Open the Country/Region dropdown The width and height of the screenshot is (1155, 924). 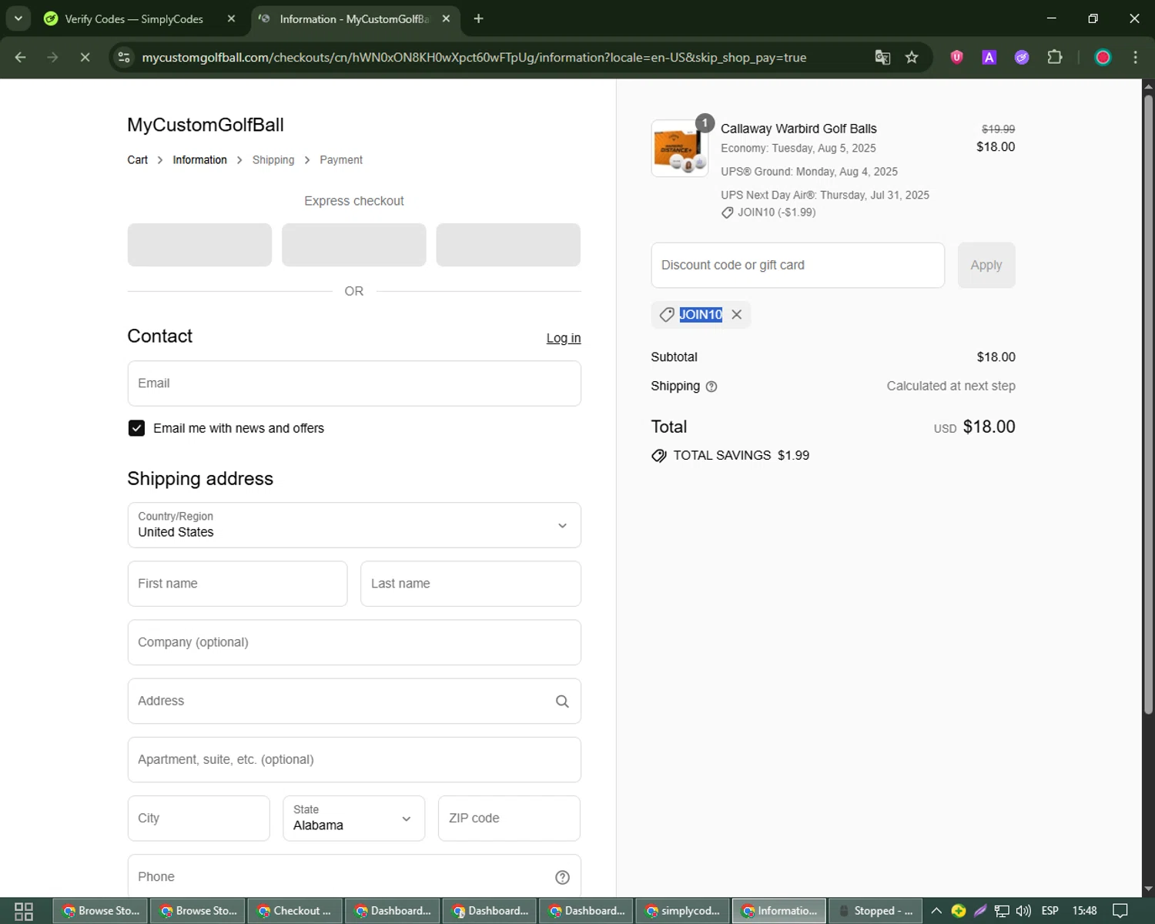[x=354, y=525]
